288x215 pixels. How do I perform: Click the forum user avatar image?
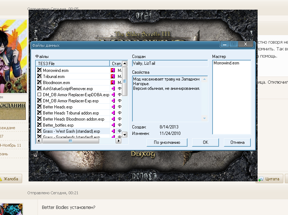point(13,56)
